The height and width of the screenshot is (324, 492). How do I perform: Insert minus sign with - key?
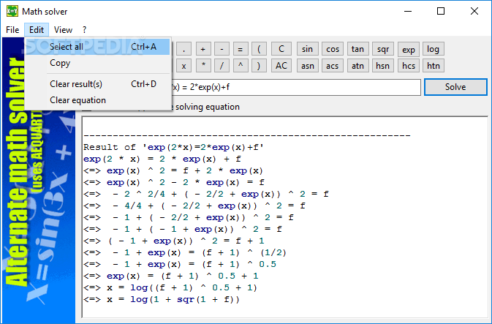click(222, 49)
